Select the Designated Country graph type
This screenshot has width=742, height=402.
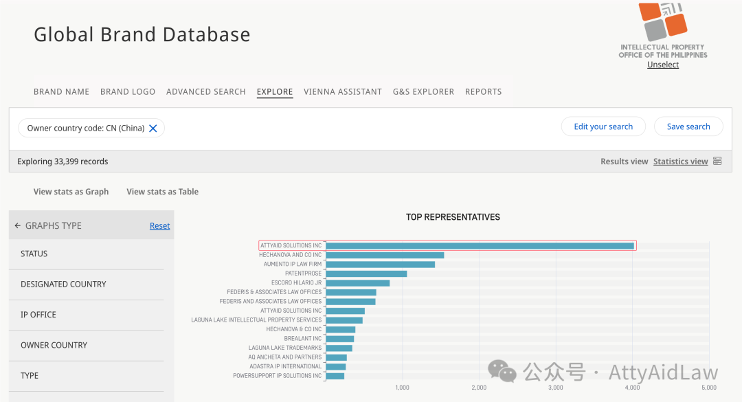[x=87, y=284]
